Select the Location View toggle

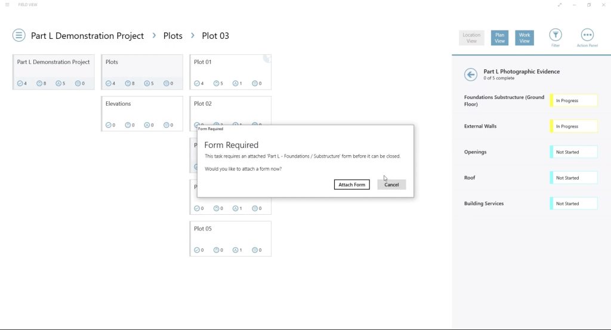[471, 38]
